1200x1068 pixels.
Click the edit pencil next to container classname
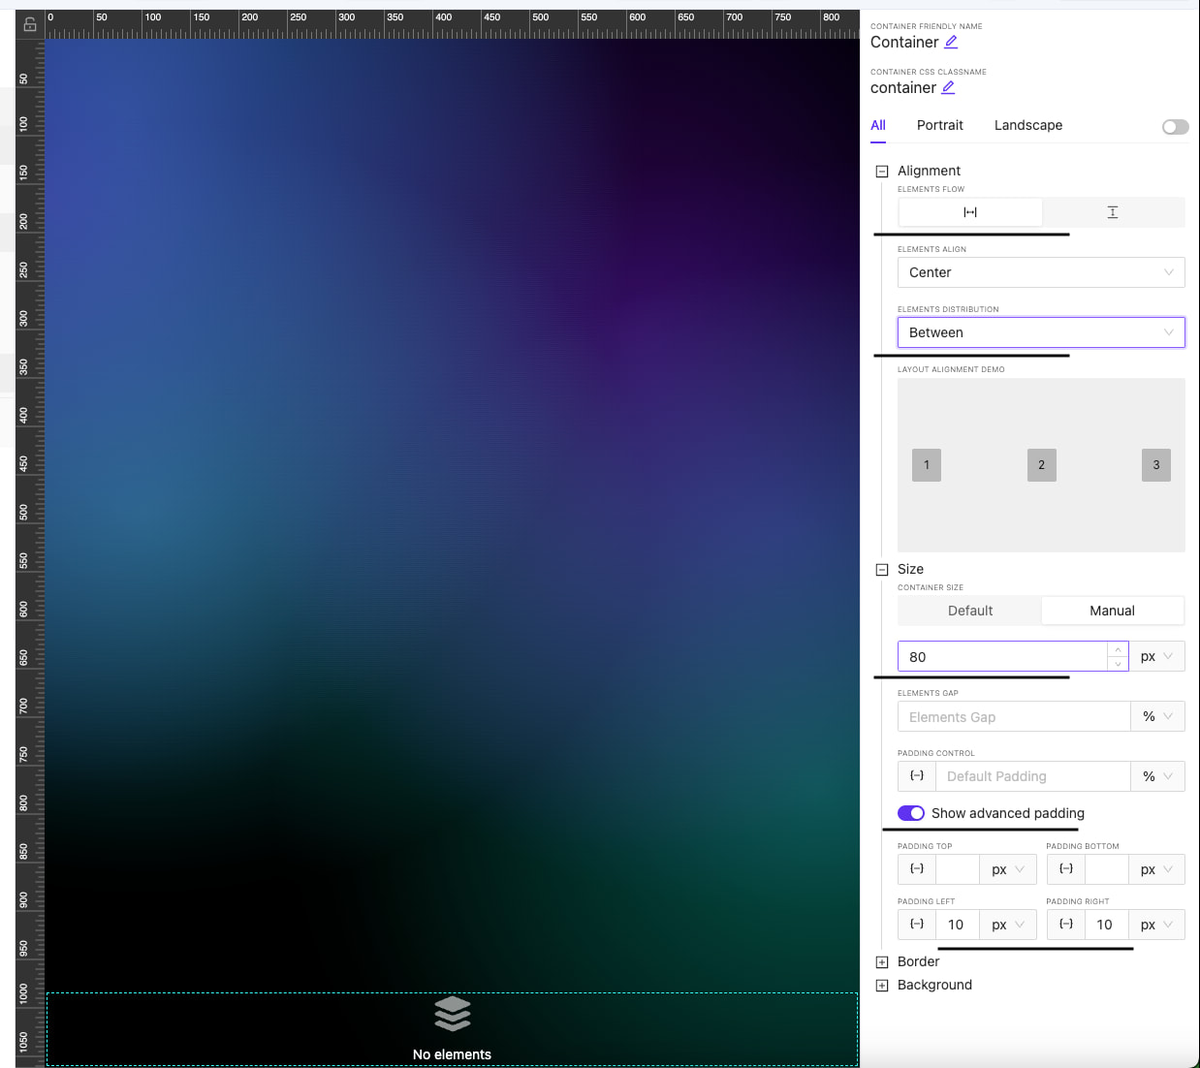pos(948,87)
